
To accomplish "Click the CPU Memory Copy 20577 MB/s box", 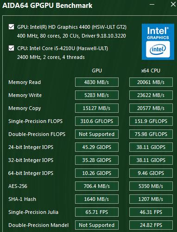I will [x=151, y=108].
